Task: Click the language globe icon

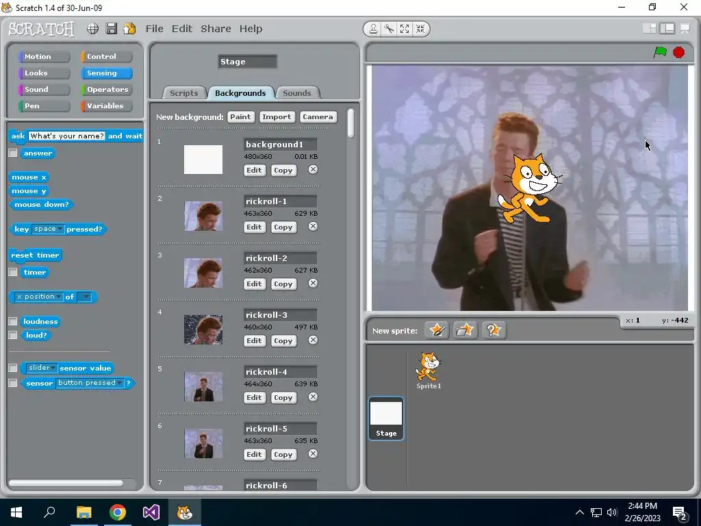Action: (92, 29)
